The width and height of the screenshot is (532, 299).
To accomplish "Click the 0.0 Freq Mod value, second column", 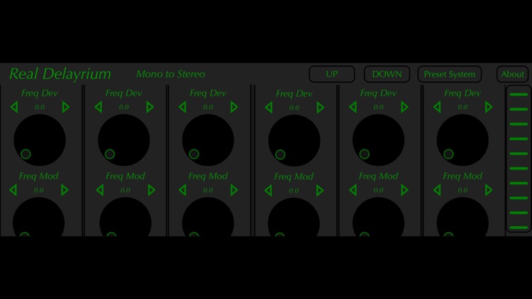I will 126,190.
